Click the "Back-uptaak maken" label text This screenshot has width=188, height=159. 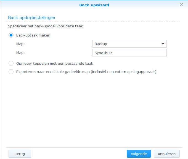pyautogui.click(x=33, y=35)
